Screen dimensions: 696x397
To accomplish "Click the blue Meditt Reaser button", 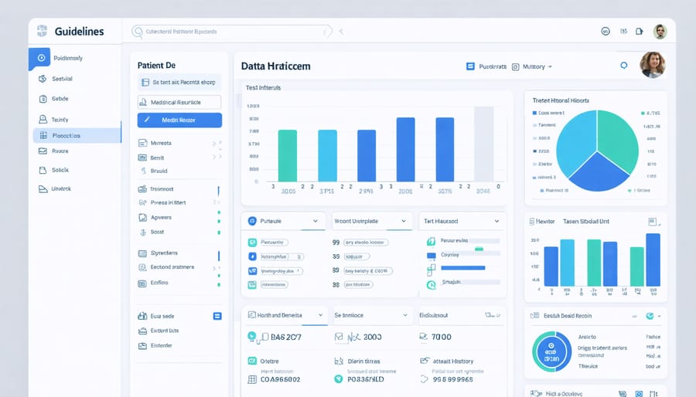I will click(179, 120).
